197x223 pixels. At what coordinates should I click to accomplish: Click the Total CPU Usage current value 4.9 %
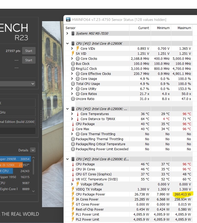tap(144, 84)
